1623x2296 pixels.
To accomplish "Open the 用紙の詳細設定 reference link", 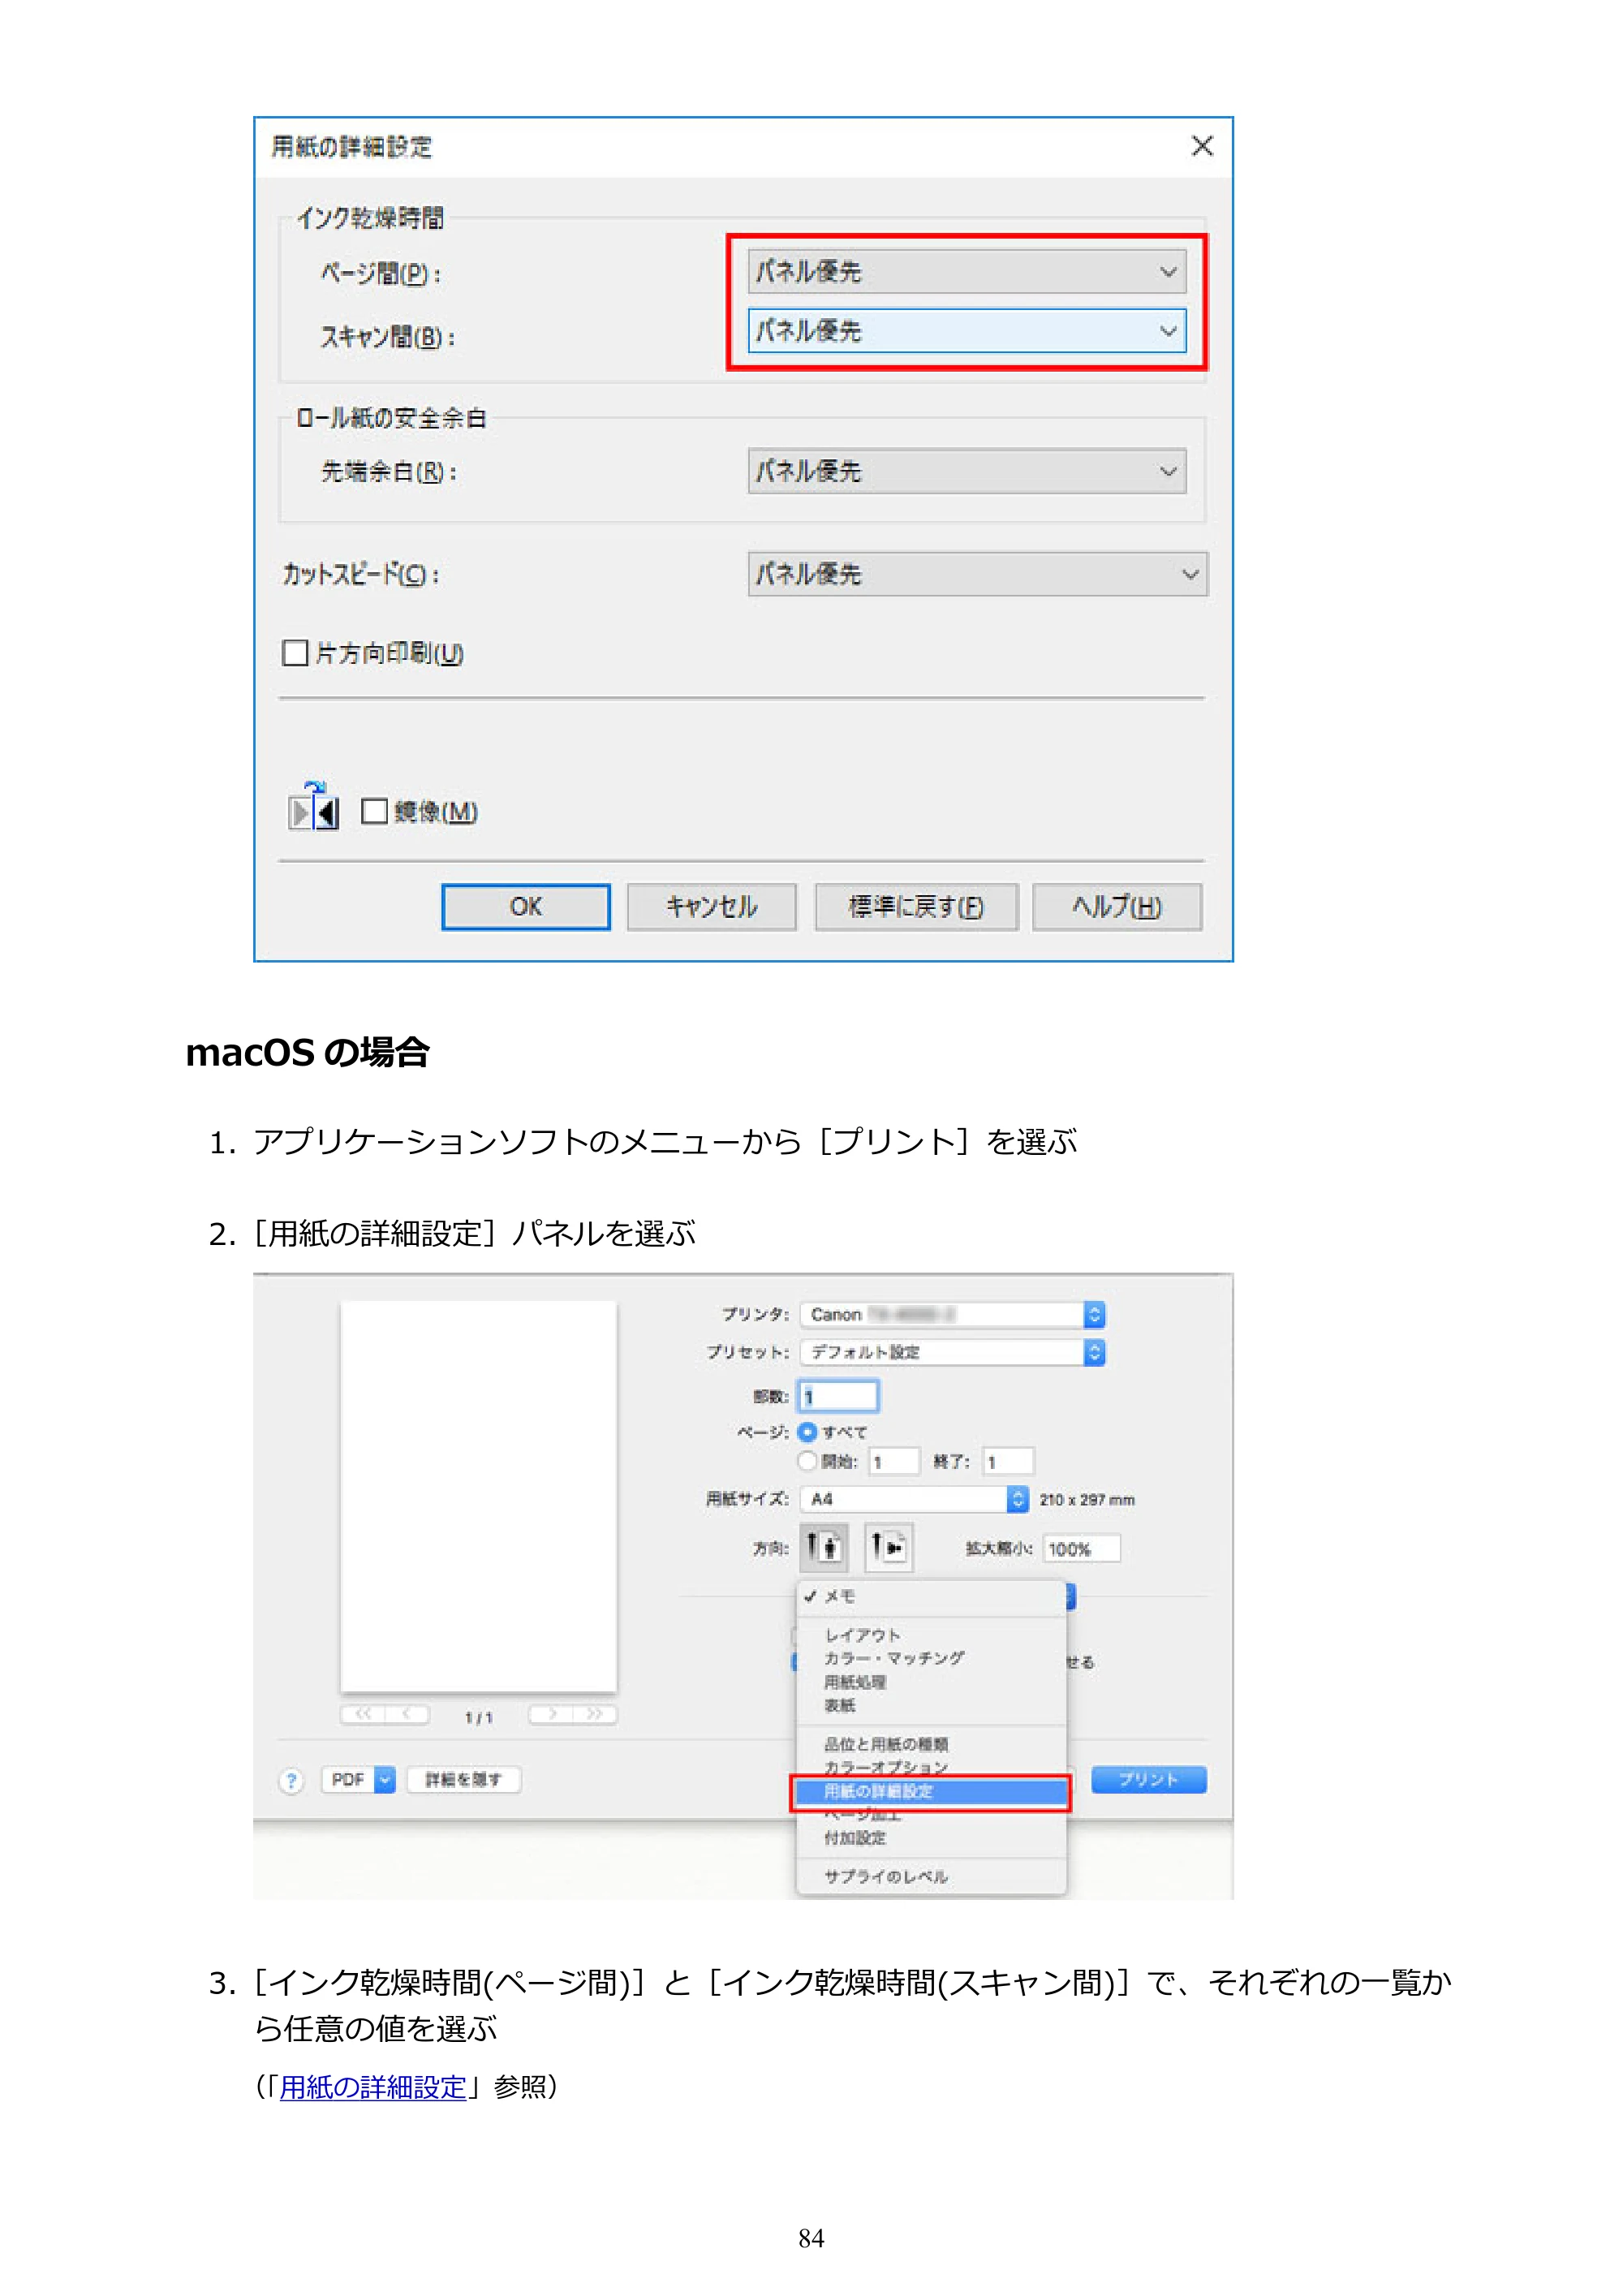I will coord(373,2087).
